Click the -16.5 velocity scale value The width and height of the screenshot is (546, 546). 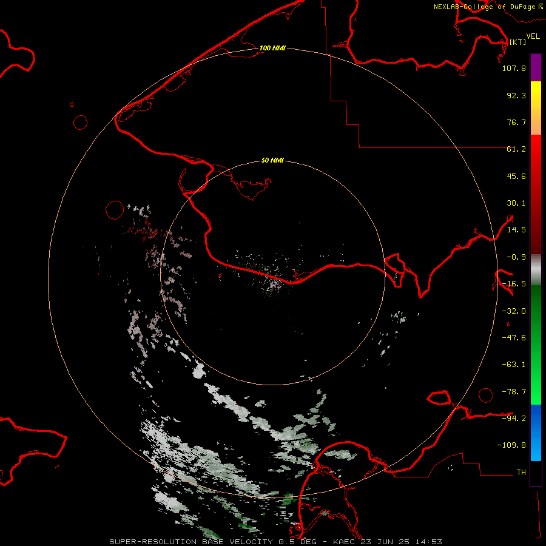click(514, 284)
